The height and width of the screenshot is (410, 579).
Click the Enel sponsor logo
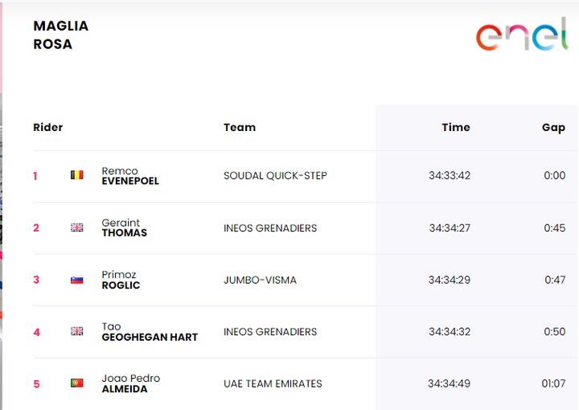point(522,34)
